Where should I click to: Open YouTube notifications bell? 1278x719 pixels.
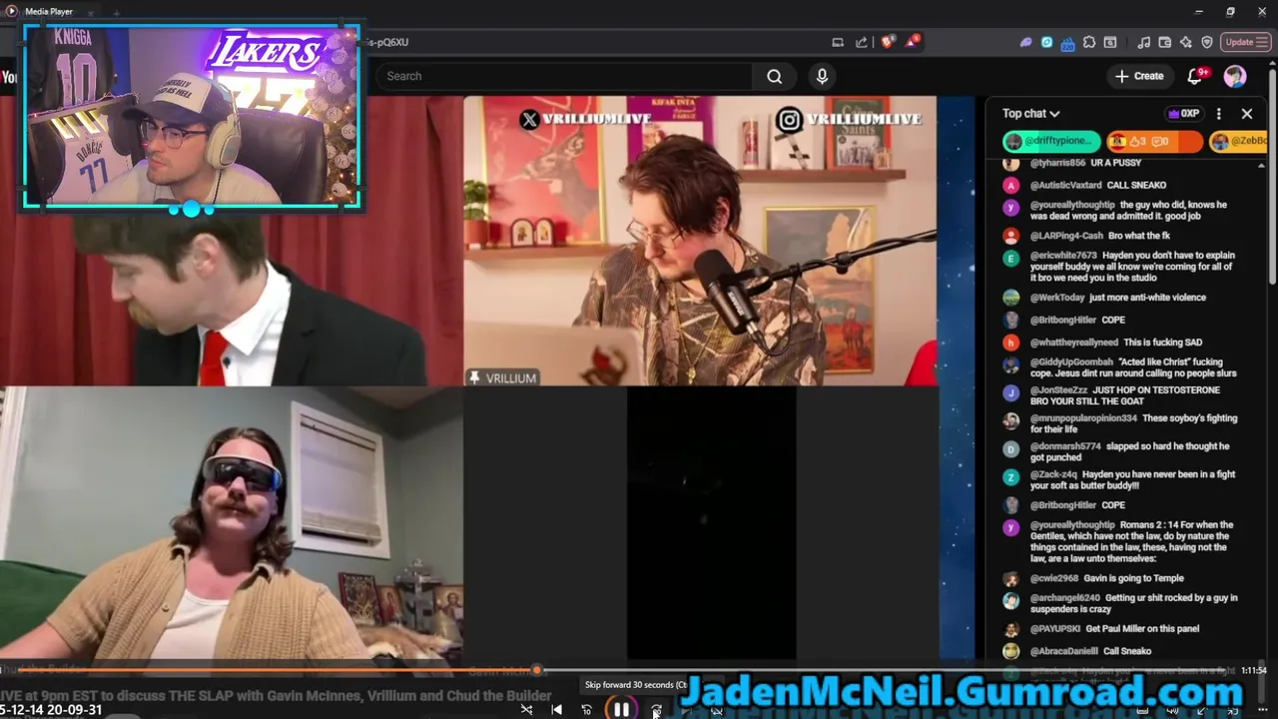[1195, 76]
